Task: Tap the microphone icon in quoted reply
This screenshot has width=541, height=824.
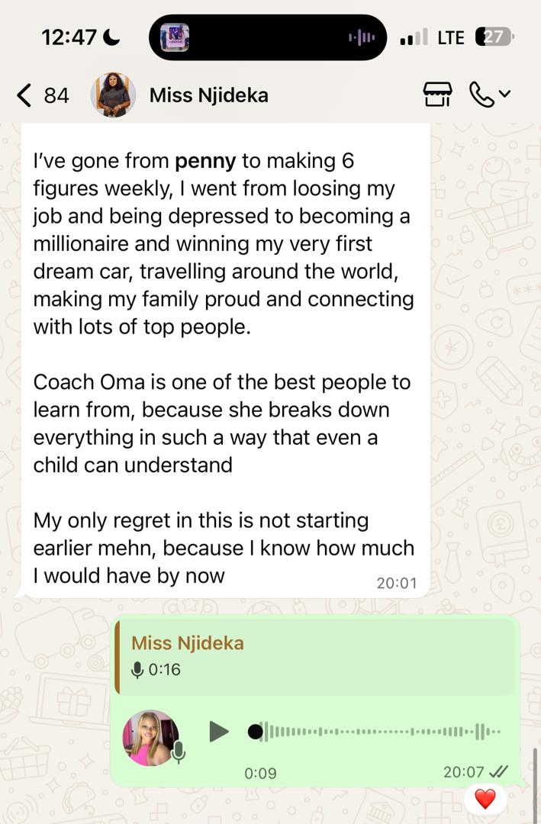Action: [x=138, y=670]
